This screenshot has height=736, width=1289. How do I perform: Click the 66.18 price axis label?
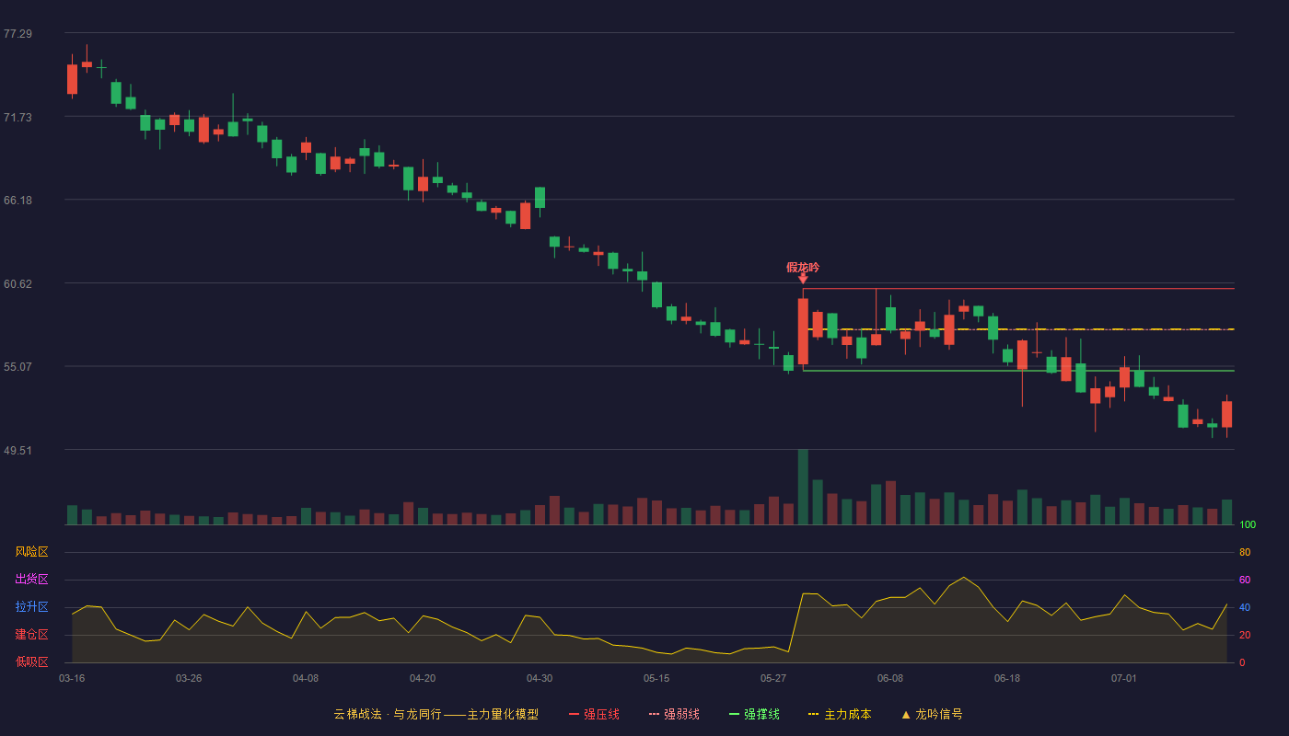coord(17,200)
